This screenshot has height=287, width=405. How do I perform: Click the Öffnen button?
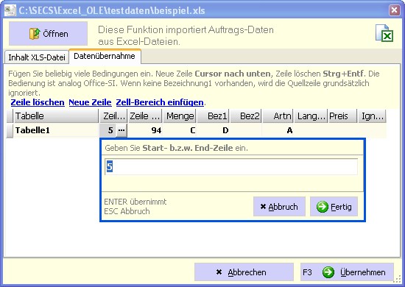click(x=48, y=34)
